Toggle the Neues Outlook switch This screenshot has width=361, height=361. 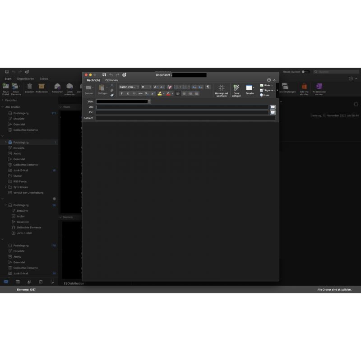[305, 72]
